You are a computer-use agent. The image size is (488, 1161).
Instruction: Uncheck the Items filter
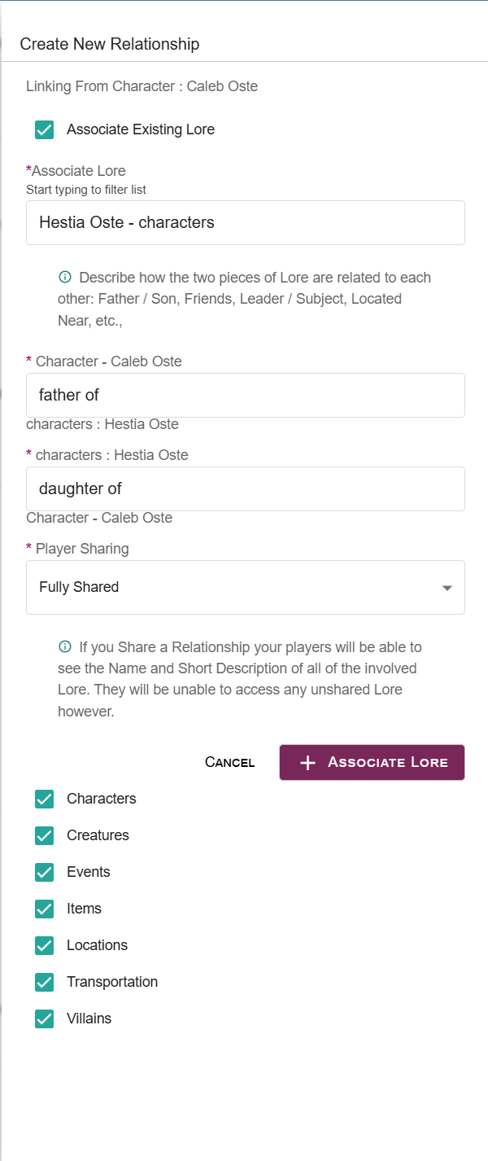(45, 909)
